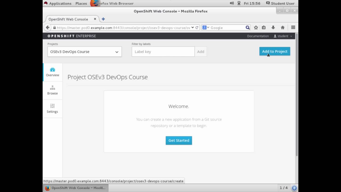Open the Applications menu
This screenshot has height=192, width=341.
pyautogui.click(x=60, y=3)
